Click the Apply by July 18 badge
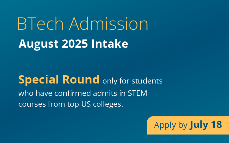The width and height of the screenshot is (229, 143). click(x=188, y=125)
